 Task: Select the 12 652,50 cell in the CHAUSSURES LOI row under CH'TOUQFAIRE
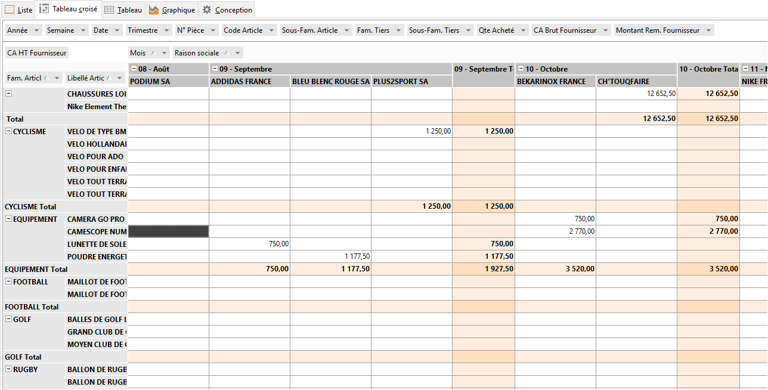(x=637, y=94)
